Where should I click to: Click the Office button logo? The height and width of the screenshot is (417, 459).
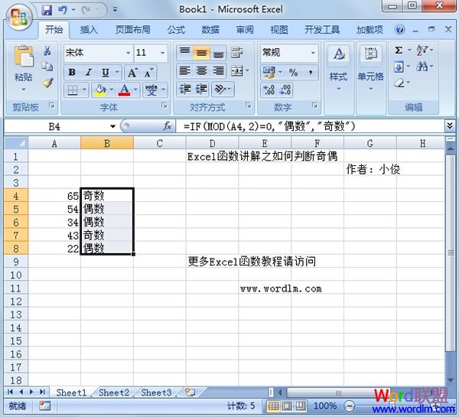click(x=19, y=17)
